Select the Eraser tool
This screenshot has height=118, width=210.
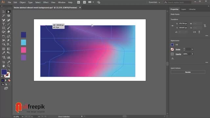coord(9,32)
